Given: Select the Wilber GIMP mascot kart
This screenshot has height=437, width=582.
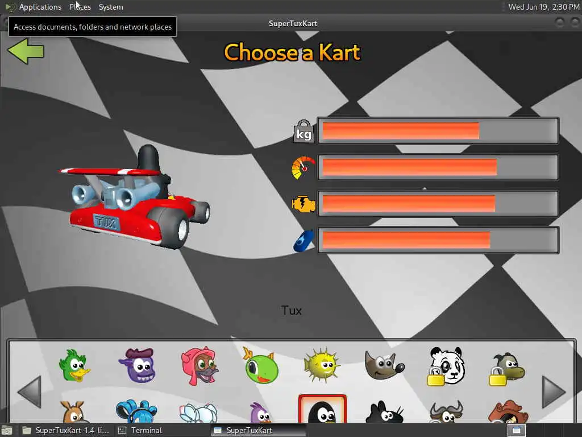Looking at the screenshot, I should [384, 365].
